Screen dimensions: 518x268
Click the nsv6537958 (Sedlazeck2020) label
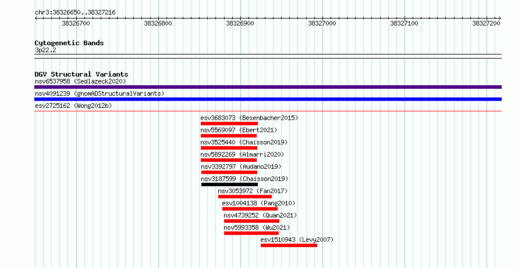point(80,81)
